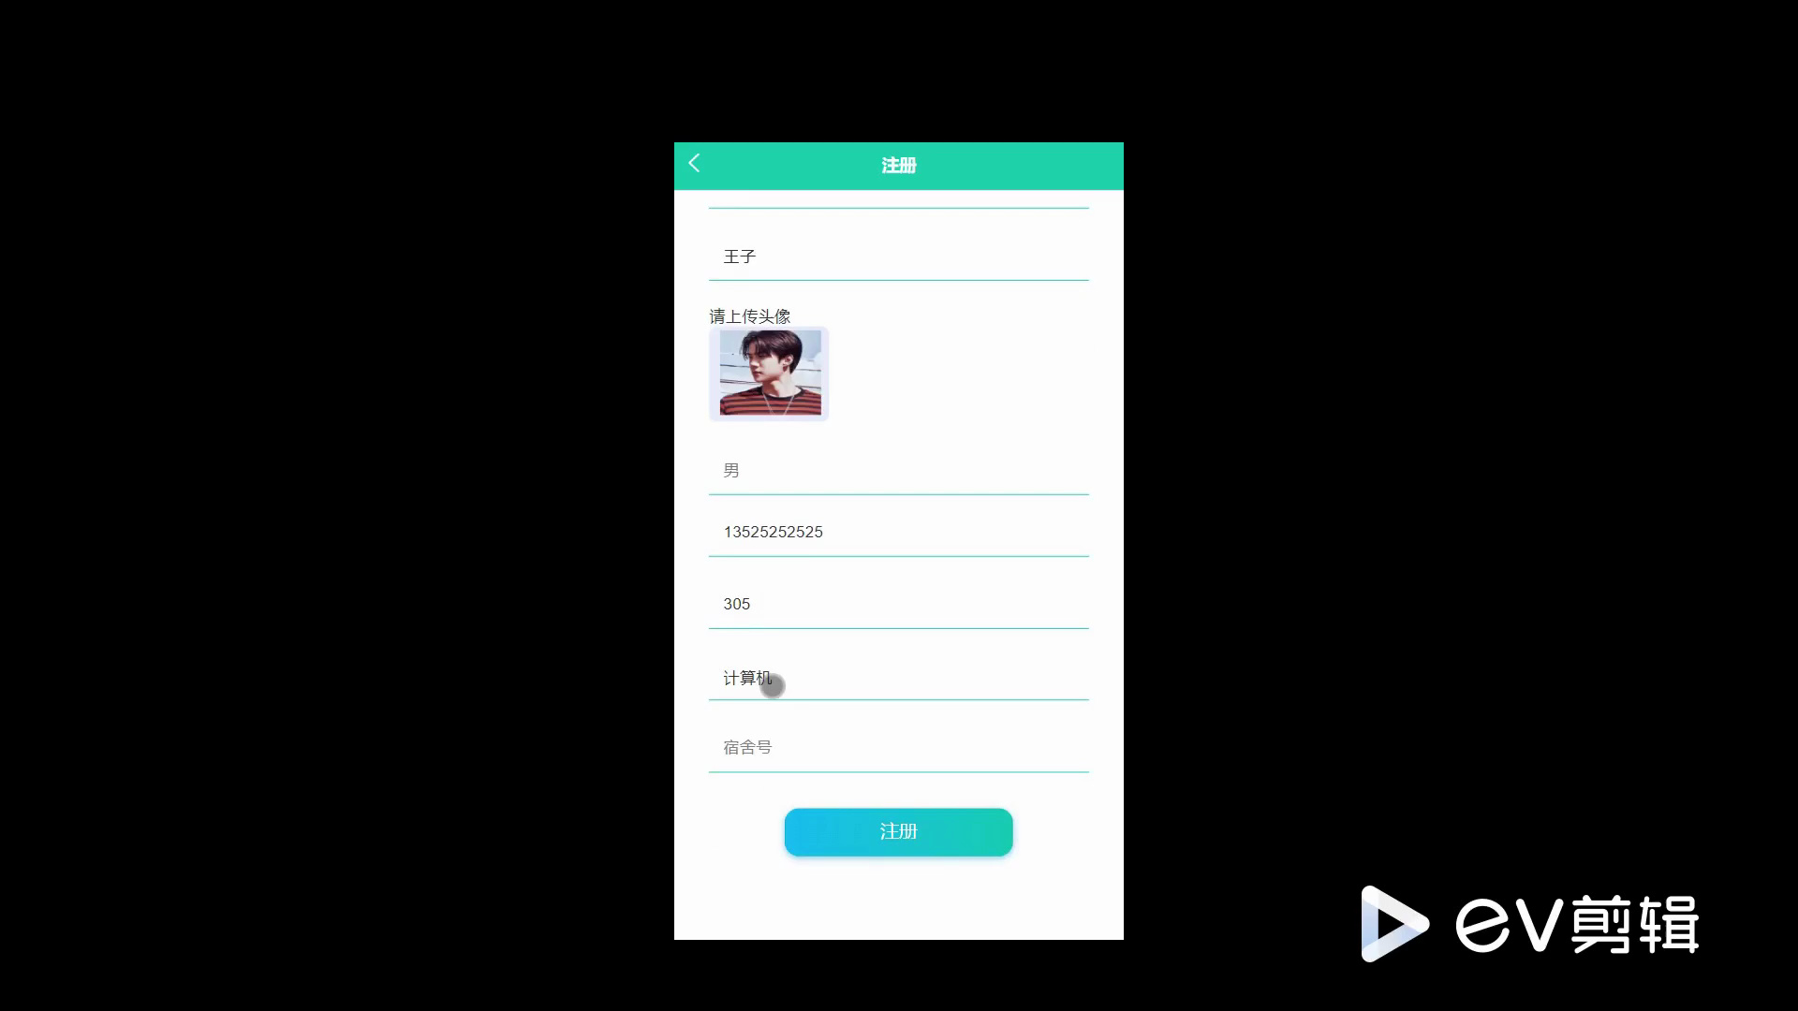Click the 宿舍号 dormitory number field
The image size is (1798, 1011).
899,748
